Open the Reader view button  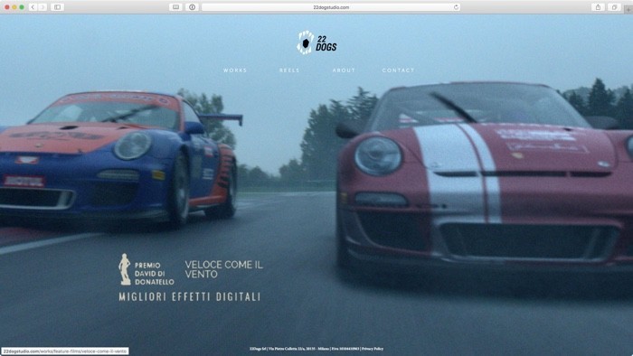[176, 7]
